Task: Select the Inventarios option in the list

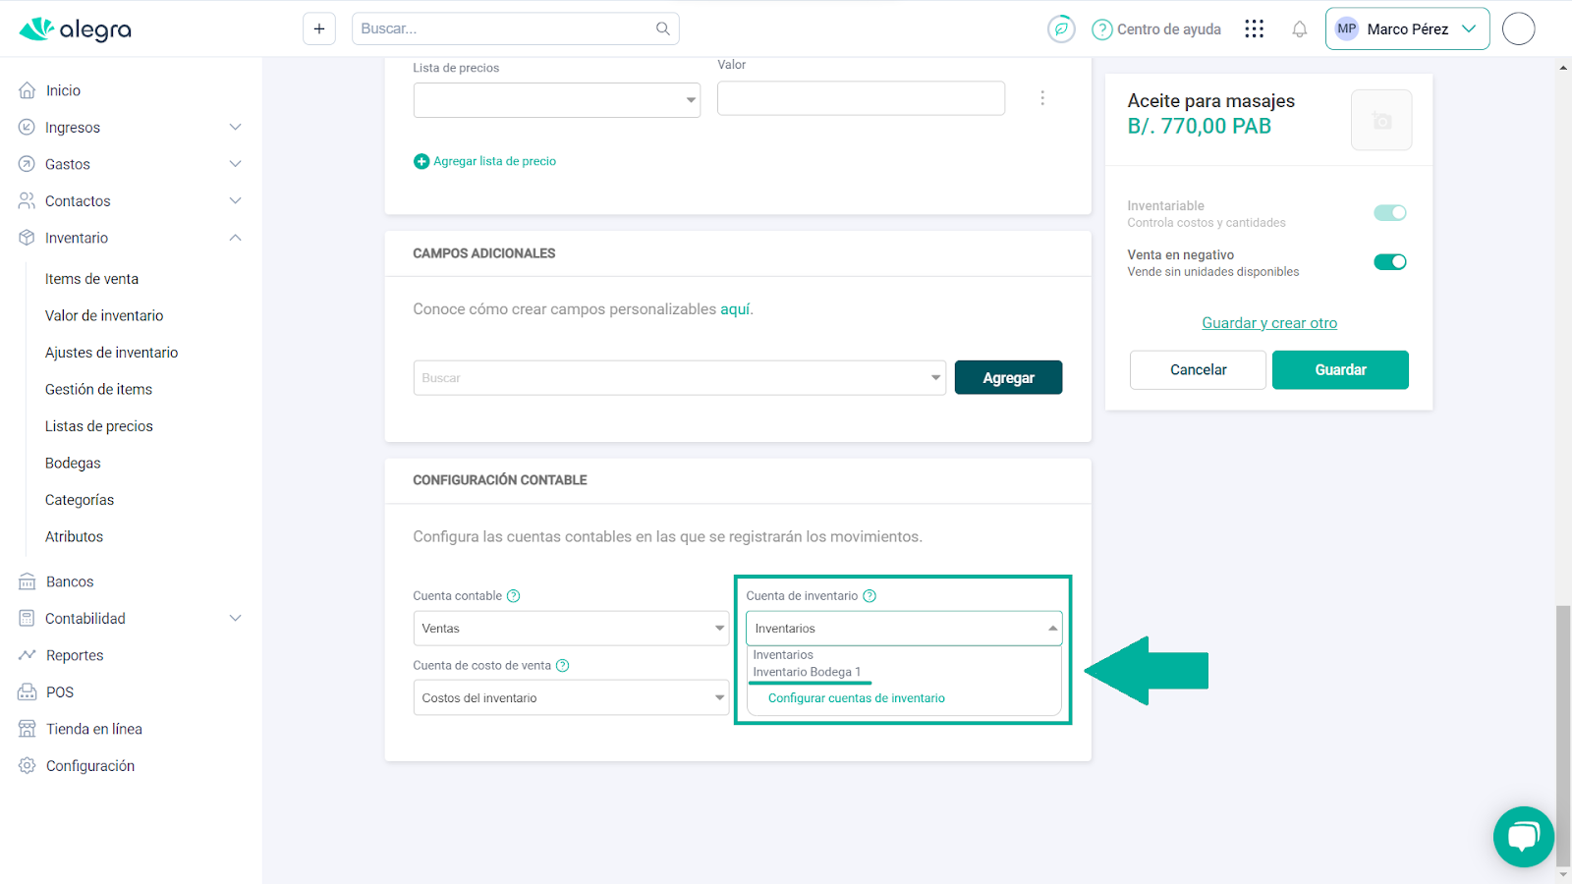Action: coord(783,655)
